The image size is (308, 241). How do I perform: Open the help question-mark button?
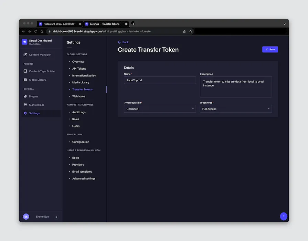point(283,216)
